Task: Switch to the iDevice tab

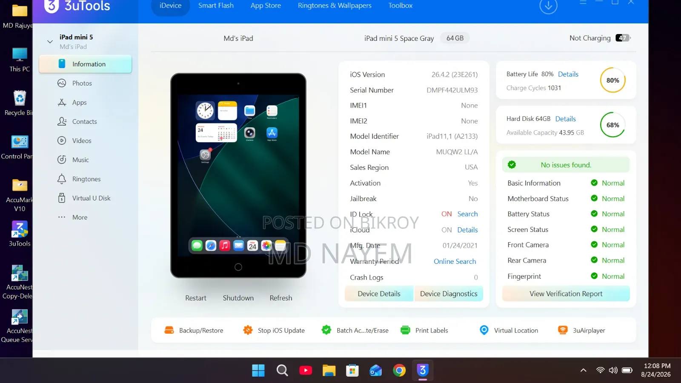Action: [170, 6]
